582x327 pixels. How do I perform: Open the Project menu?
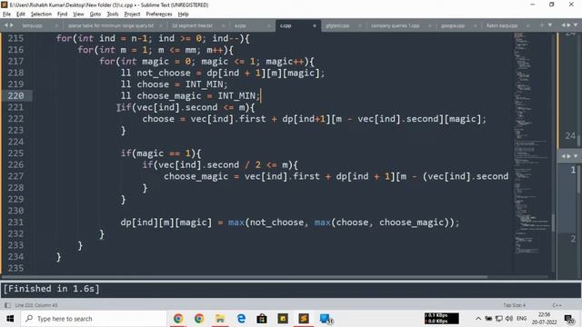coord(132,15)
